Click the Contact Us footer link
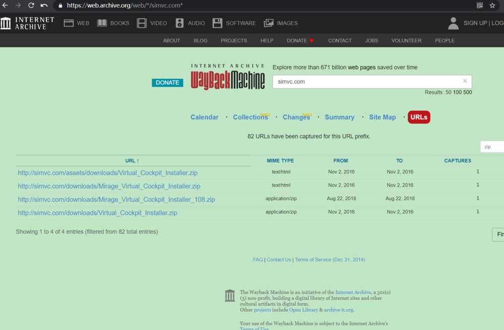The image size is (504, 330). [279, 259]
